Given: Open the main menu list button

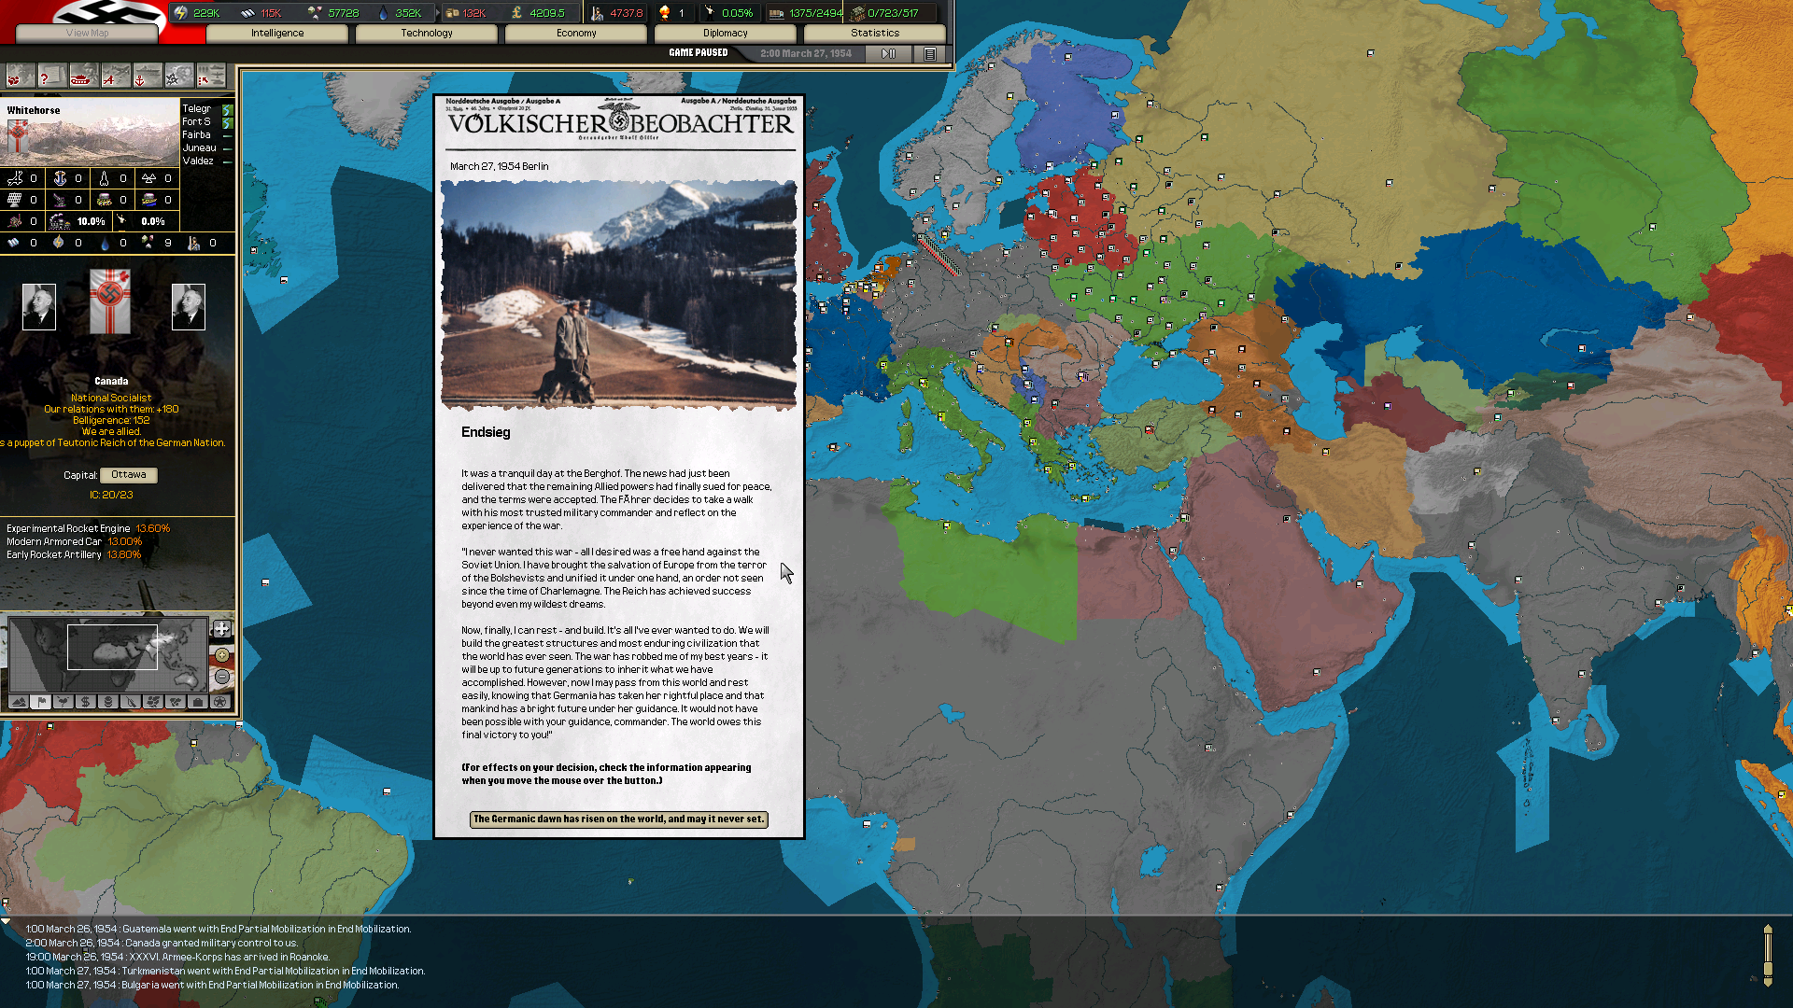Looking at the screenshot, I should pos(930,54).
